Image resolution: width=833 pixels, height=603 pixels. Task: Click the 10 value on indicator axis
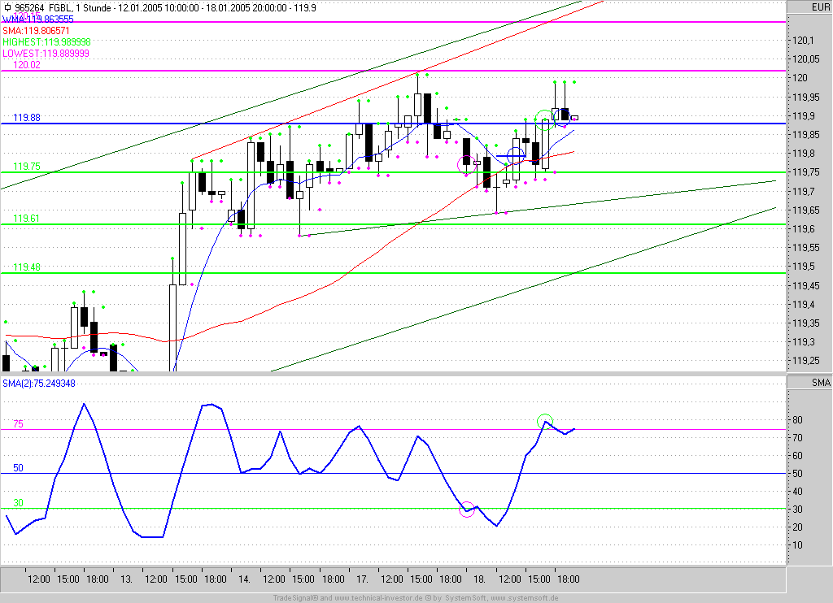coord(797,545)
